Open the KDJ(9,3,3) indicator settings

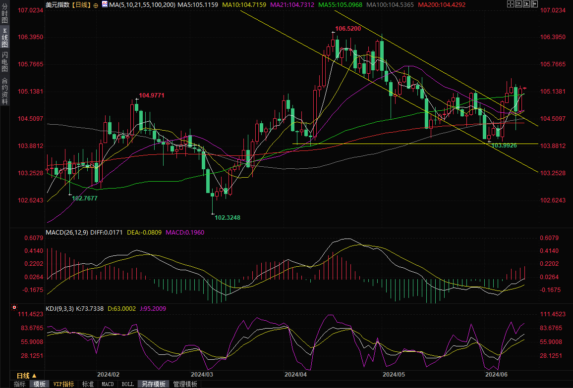pyautogui.click(x=60, y=309)
